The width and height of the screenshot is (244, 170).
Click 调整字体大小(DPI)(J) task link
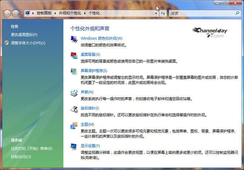pos(28,43)
